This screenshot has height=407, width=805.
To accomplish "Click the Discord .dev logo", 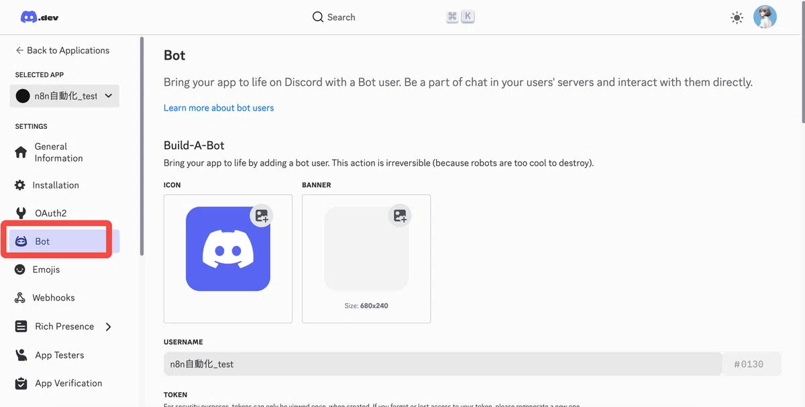I will point(40,17).
